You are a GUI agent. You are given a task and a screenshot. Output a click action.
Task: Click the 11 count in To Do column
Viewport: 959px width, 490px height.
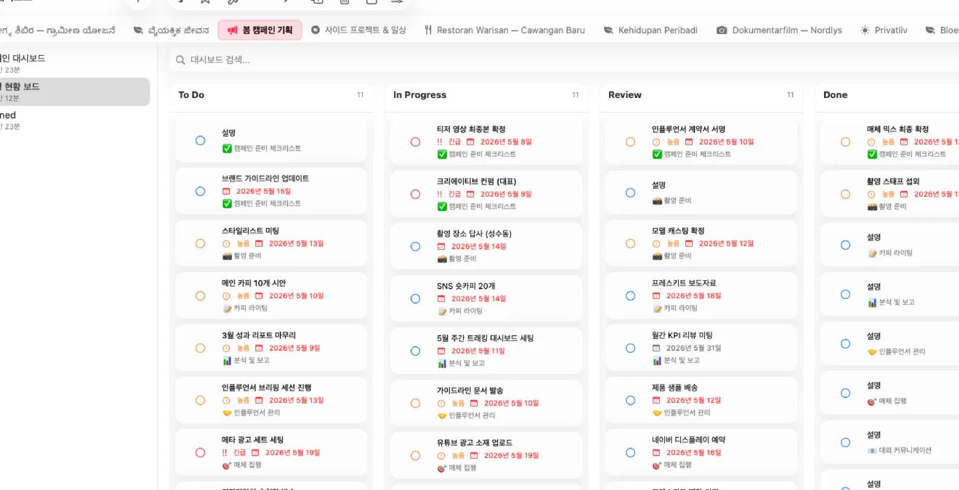point(360,95)
